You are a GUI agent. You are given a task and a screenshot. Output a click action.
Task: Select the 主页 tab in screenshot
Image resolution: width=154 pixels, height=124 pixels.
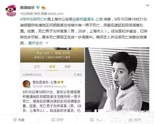37,67
